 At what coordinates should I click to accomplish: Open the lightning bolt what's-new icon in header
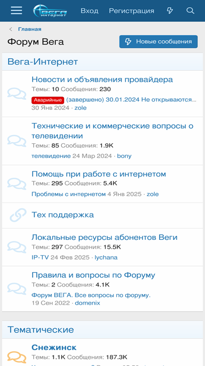click(x=170, y=10)
